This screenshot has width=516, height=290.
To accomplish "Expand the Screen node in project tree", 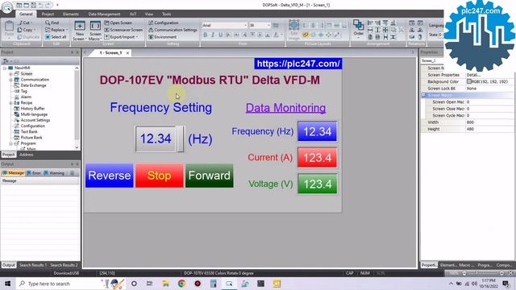I will tap(10, 73).
